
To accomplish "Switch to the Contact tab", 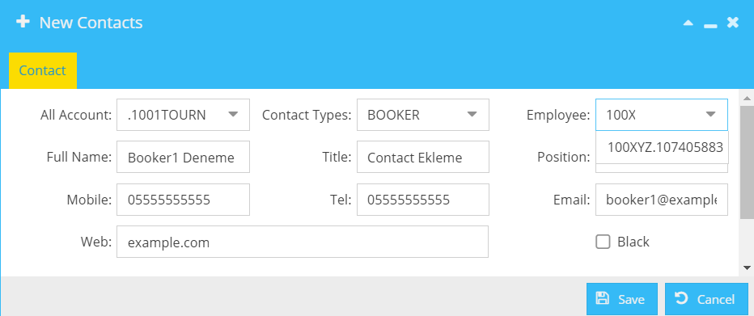I will click(x=43, y=70).
